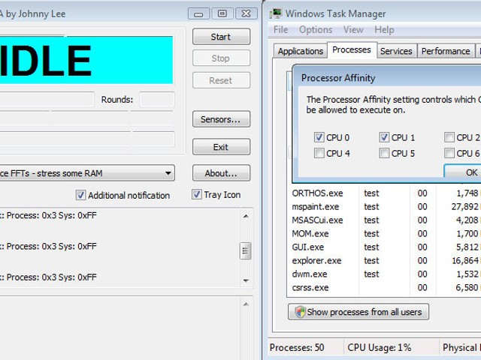
Task: Uncheck CPU 1 affinity
Action: (x=384, y=137)
